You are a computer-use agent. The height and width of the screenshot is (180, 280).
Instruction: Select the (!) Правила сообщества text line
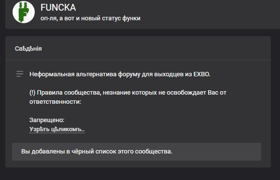click(x=128, y=93)
